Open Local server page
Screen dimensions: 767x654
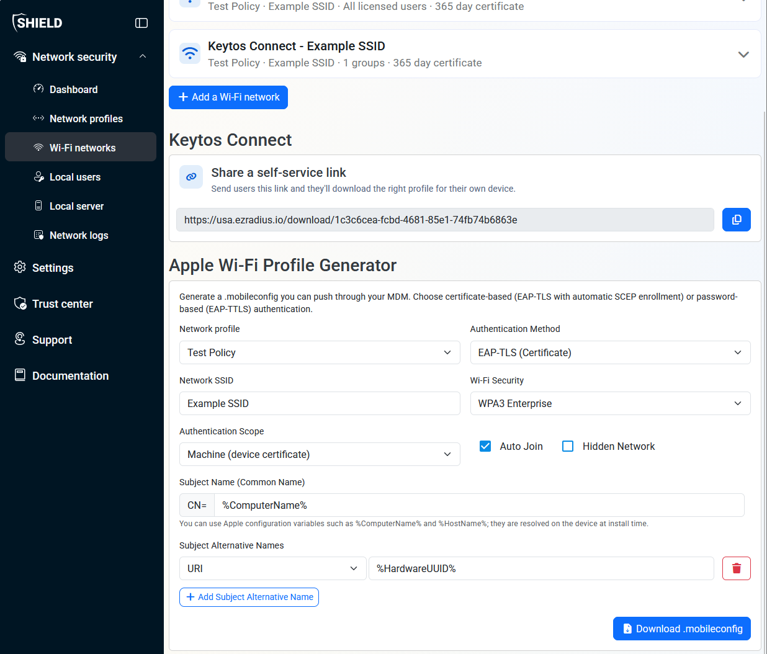(81, 206)
